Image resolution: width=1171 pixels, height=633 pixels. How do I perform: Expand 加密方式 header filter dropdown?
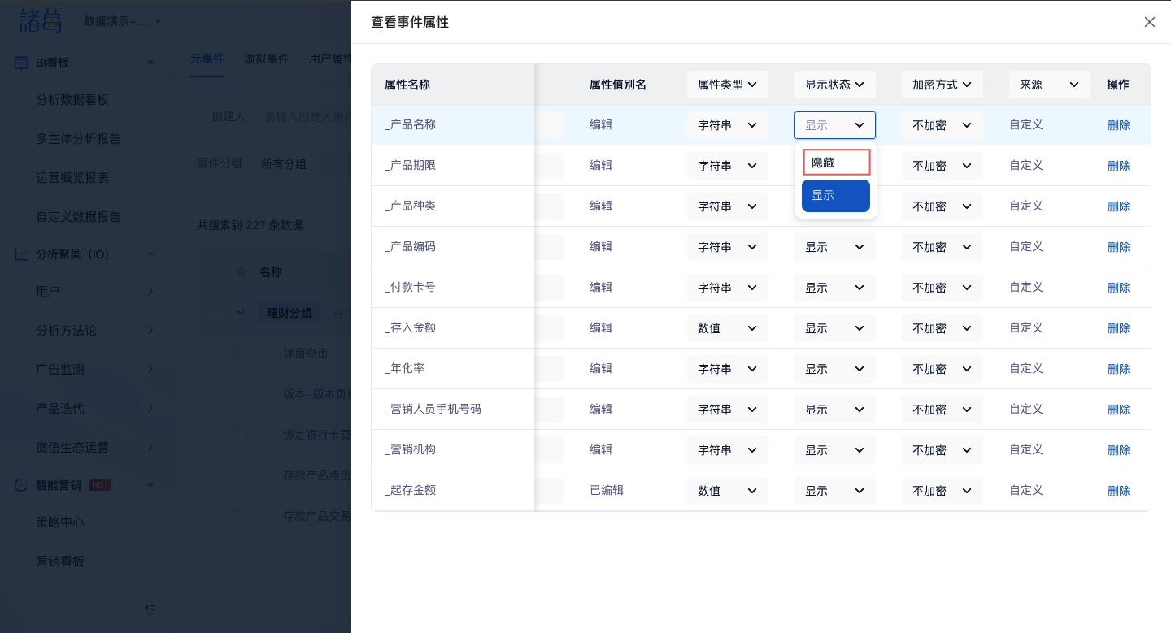click(942, 85)
